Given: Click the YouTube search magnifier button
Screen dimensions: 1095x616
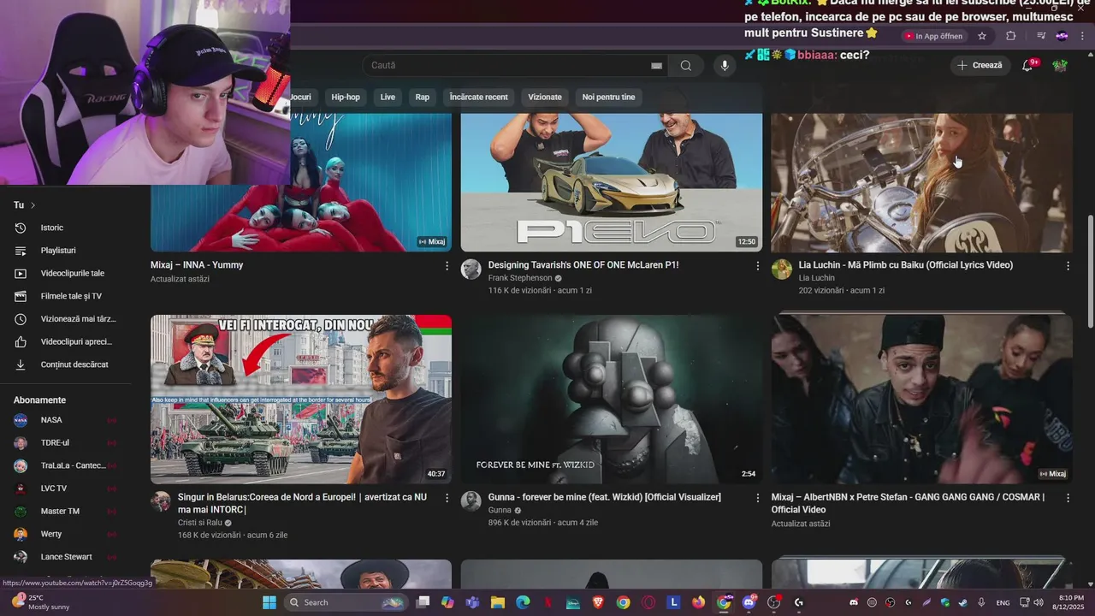Looking at the screenshot, I should (686, 66).
